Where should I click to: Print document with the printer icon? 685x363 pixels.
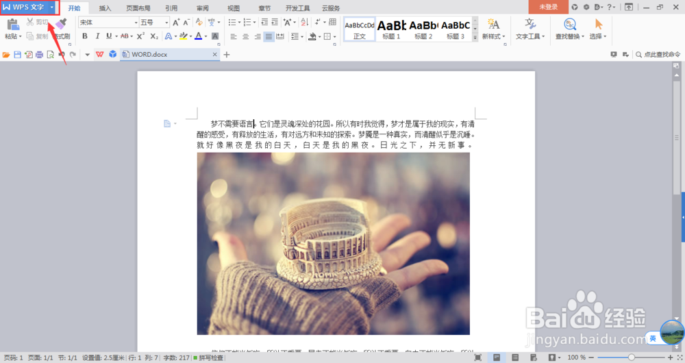(39, 55)
